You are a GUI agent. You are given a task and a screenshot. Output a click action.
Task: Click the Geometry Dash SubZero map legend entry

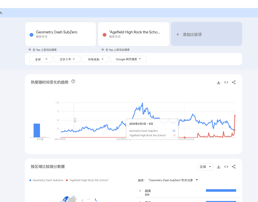(47, 180)
